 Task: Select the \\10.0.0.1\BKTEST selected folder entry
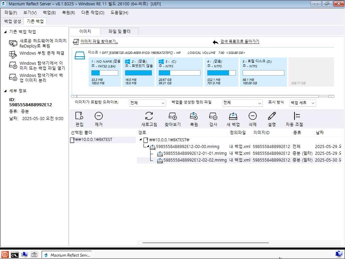coord(103,140)
